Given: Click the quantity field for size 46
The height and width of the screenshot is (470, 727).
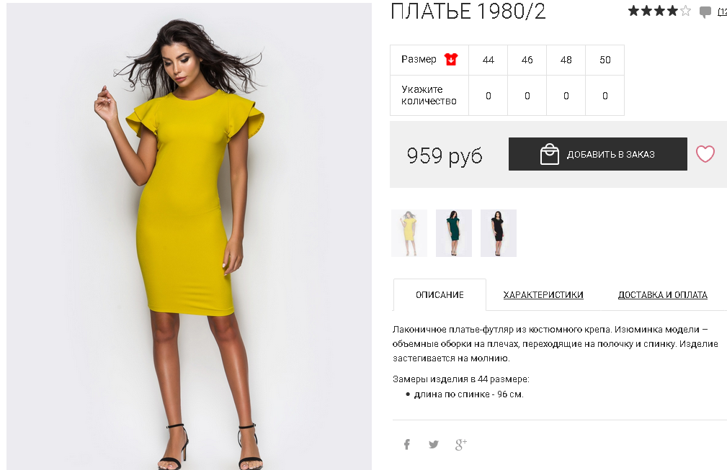Looking at the screenshot, I should coord(527,96).
